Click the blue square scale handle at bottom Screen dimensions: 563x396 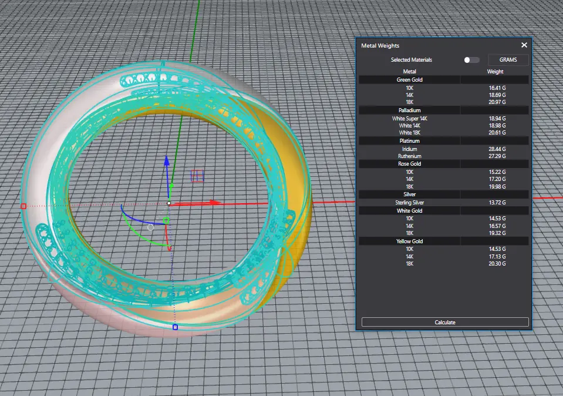coord(175,327)
